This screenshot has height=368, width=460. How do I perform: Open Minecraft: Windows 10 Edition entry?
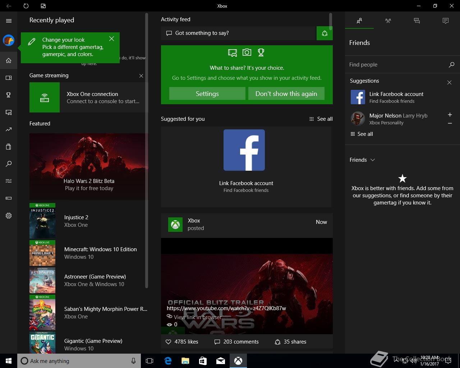pyautogui.click(x=89, y=253)
